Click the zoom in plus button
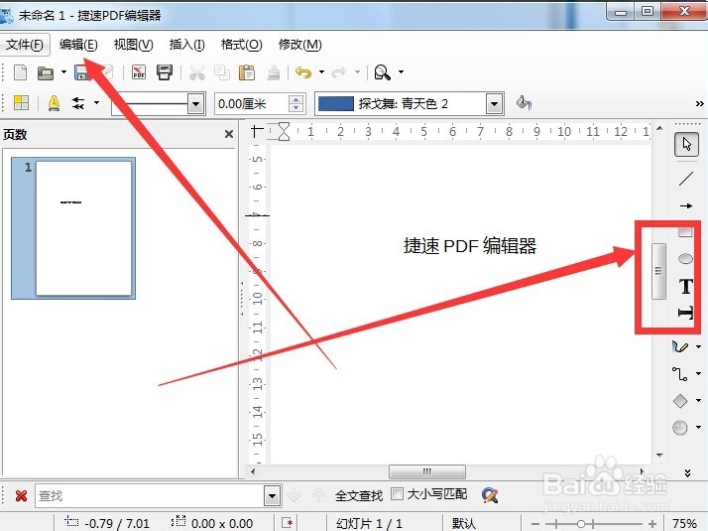The height and width of the screenshot is (531, 708). [652, 524]
